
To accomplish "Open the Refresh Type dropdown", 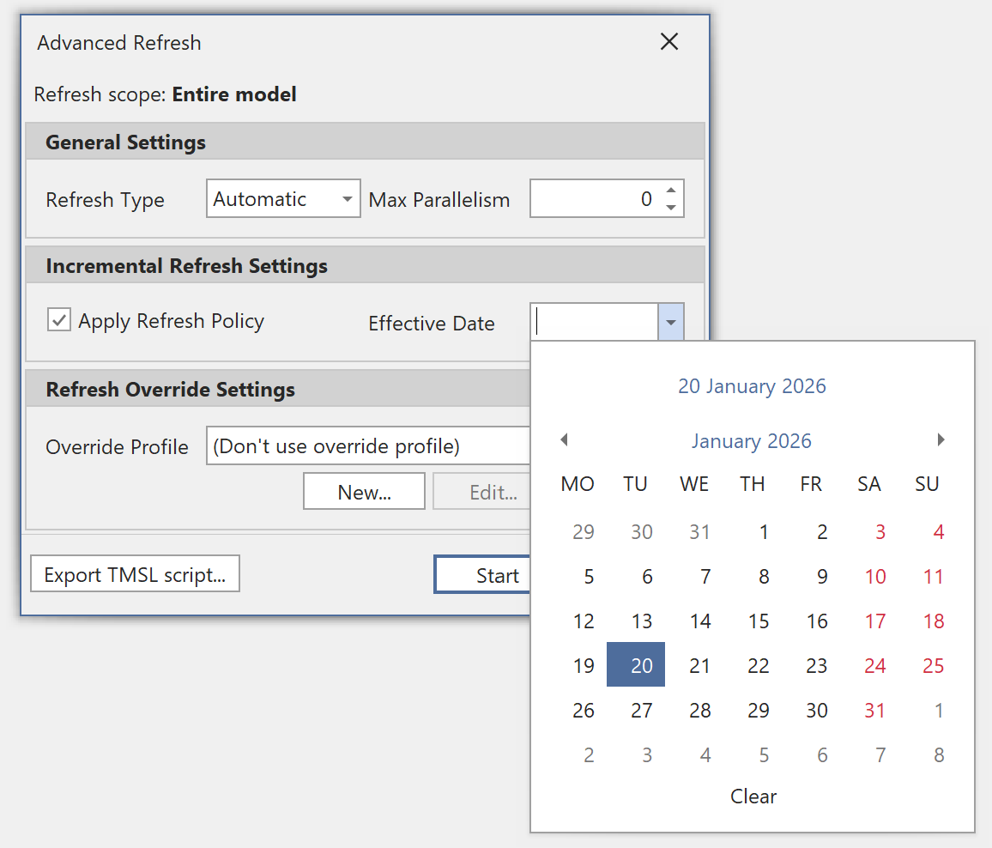I will [x=346, y=198].
